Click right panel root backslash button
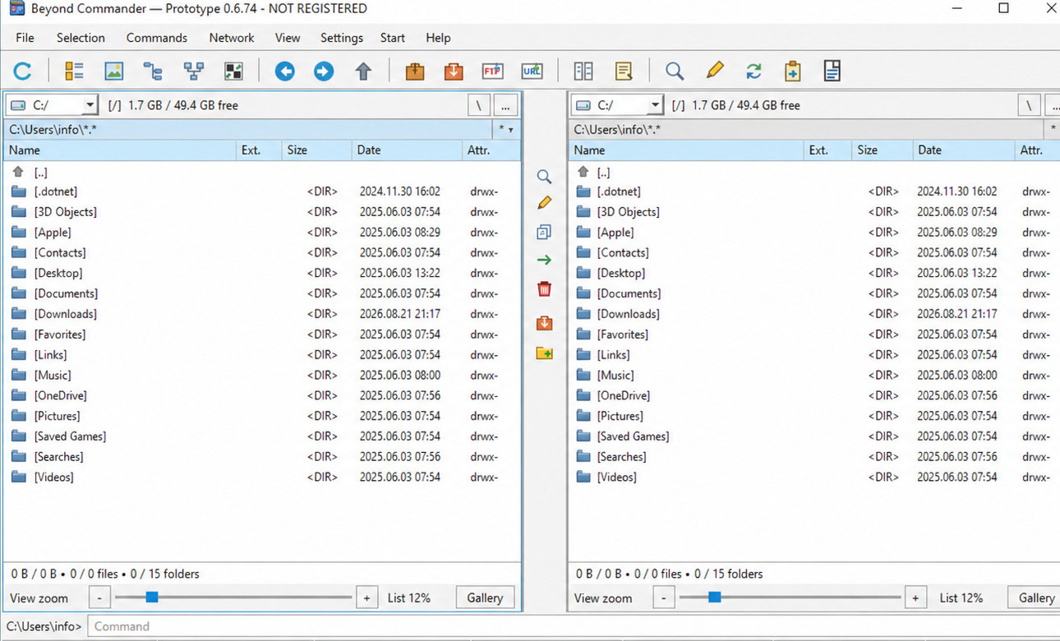This screenshot has width=1060, height=641. tap(1029, 105)
